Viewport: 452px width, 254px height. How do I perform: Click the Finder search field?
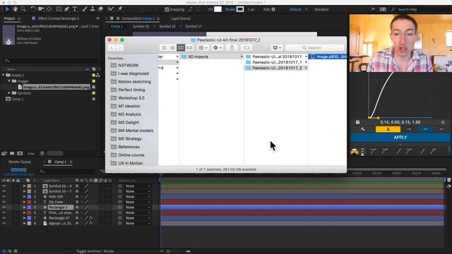(314, 48)
